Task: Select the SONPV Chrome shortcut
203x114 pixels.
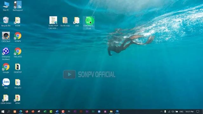Action: tap(18, 37)
